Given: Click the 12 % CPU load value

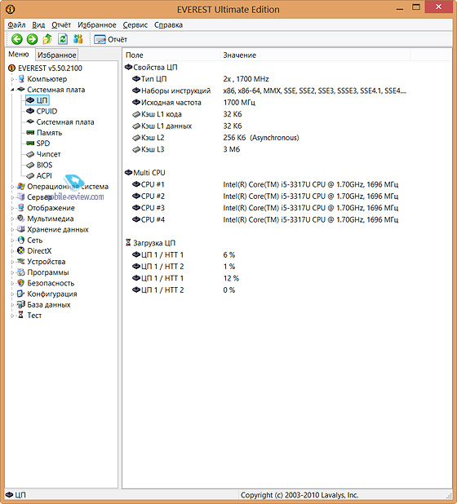Looking at the screenshot, I should point(231,278).
